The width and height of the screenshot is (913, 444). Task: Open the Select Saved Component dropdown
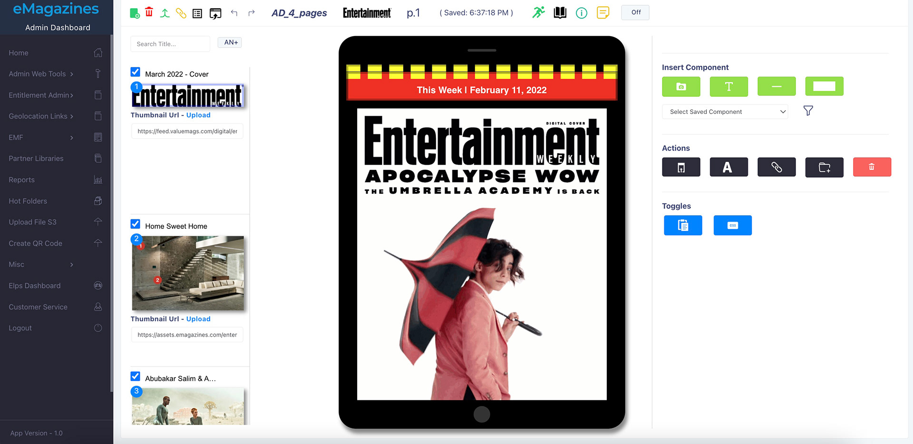725,112
